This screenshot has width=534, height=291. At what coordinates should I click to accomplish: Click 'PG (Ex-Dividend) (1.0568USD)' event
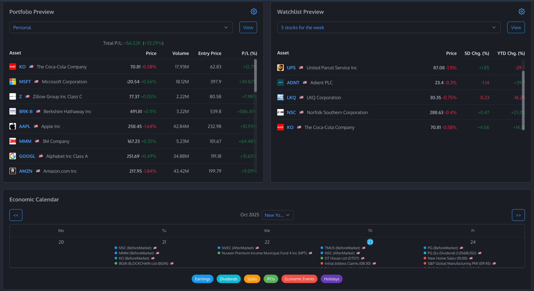452,253
